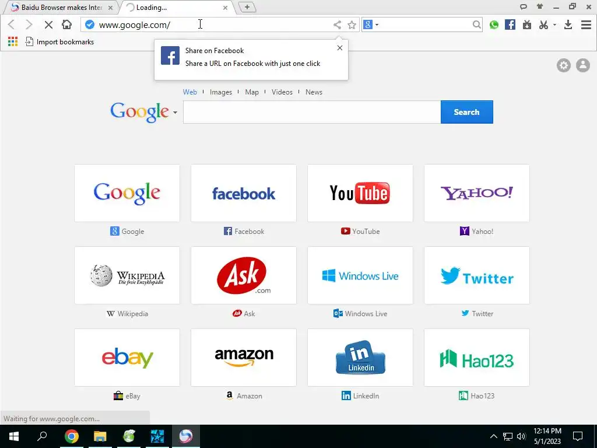Open the Google speed dial tile

pos(127,193)
